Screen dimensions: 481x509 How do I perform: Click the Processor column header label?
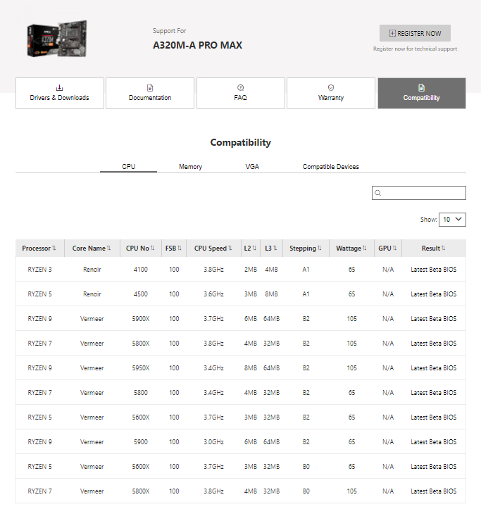click(36, 248)
